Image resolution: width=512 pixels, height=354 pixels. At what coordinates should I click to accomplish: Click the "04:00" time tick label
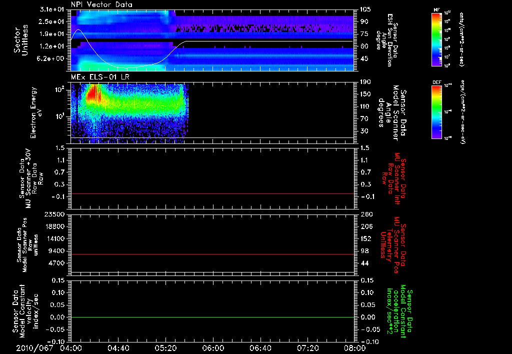[x=70, y=348]
